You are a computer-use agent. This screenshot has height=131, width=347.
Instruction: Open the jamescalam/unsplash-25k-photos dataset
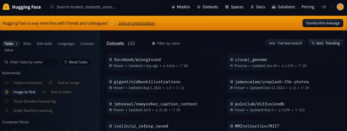[x=285, y=84]
